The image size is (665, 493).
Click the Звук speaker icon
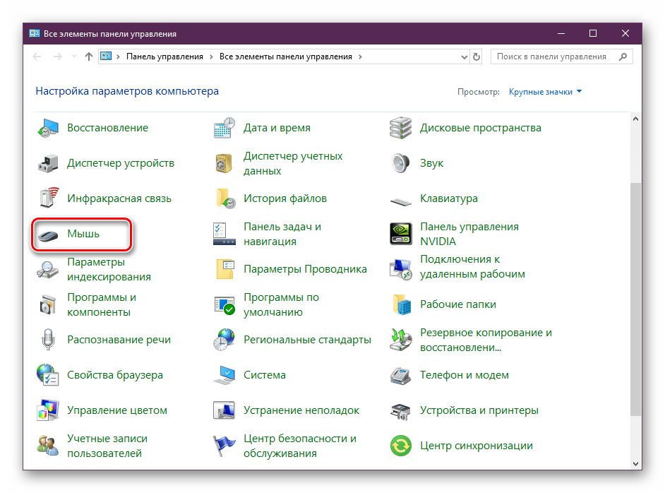(x=401, y=163)
